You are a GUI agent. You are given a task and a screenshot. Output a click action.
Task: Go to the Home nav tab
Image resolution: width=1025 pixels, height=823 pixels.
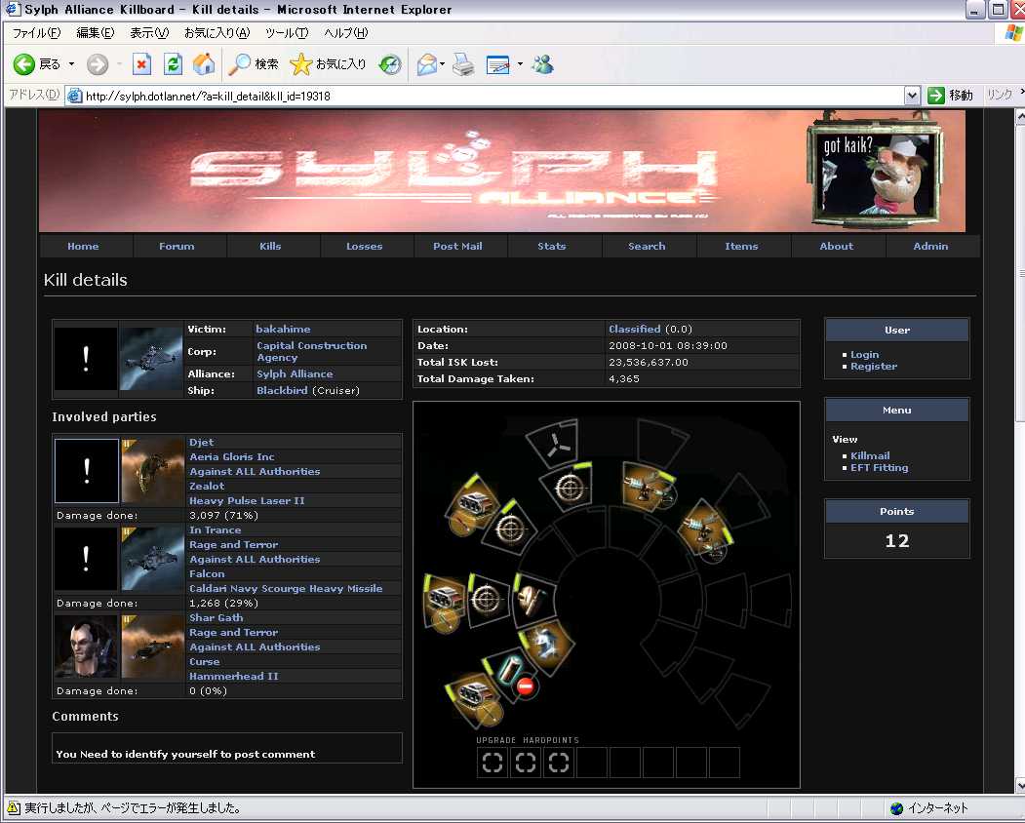(83, 247)
